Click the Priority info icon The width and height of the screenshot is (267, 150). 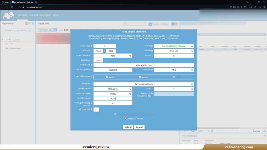pyautogui.click(x=152, y=46)
